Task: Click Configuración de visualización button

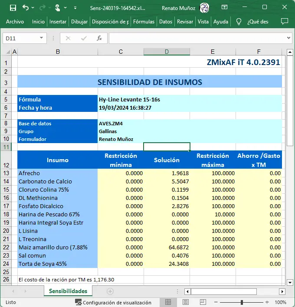Action: (114, 302)
